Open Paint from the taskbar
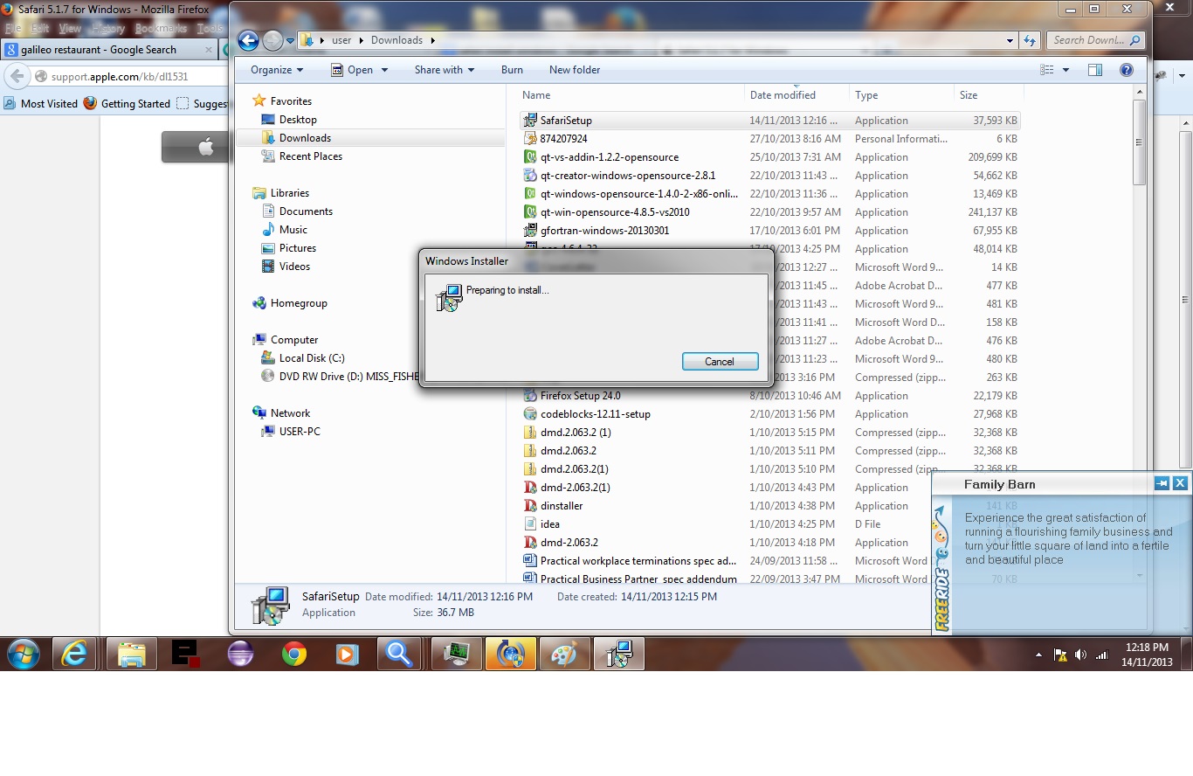Viewport: 1193px width, 776px height. [x=565, y=654]
